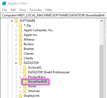This screenshot has width=107, height=98.
Task: Select the StoreAliasBAK key label
Action: pos(38,82)
